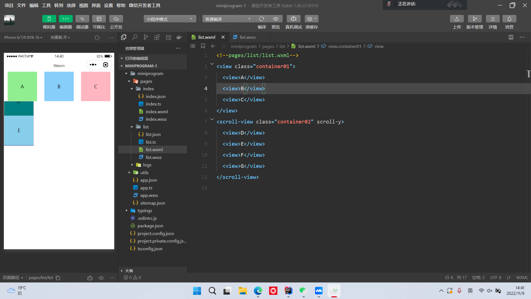Viewport: 531px width, 299px height.
Task: Switch to the list.wxss tab
Action: tap(247, 37)
